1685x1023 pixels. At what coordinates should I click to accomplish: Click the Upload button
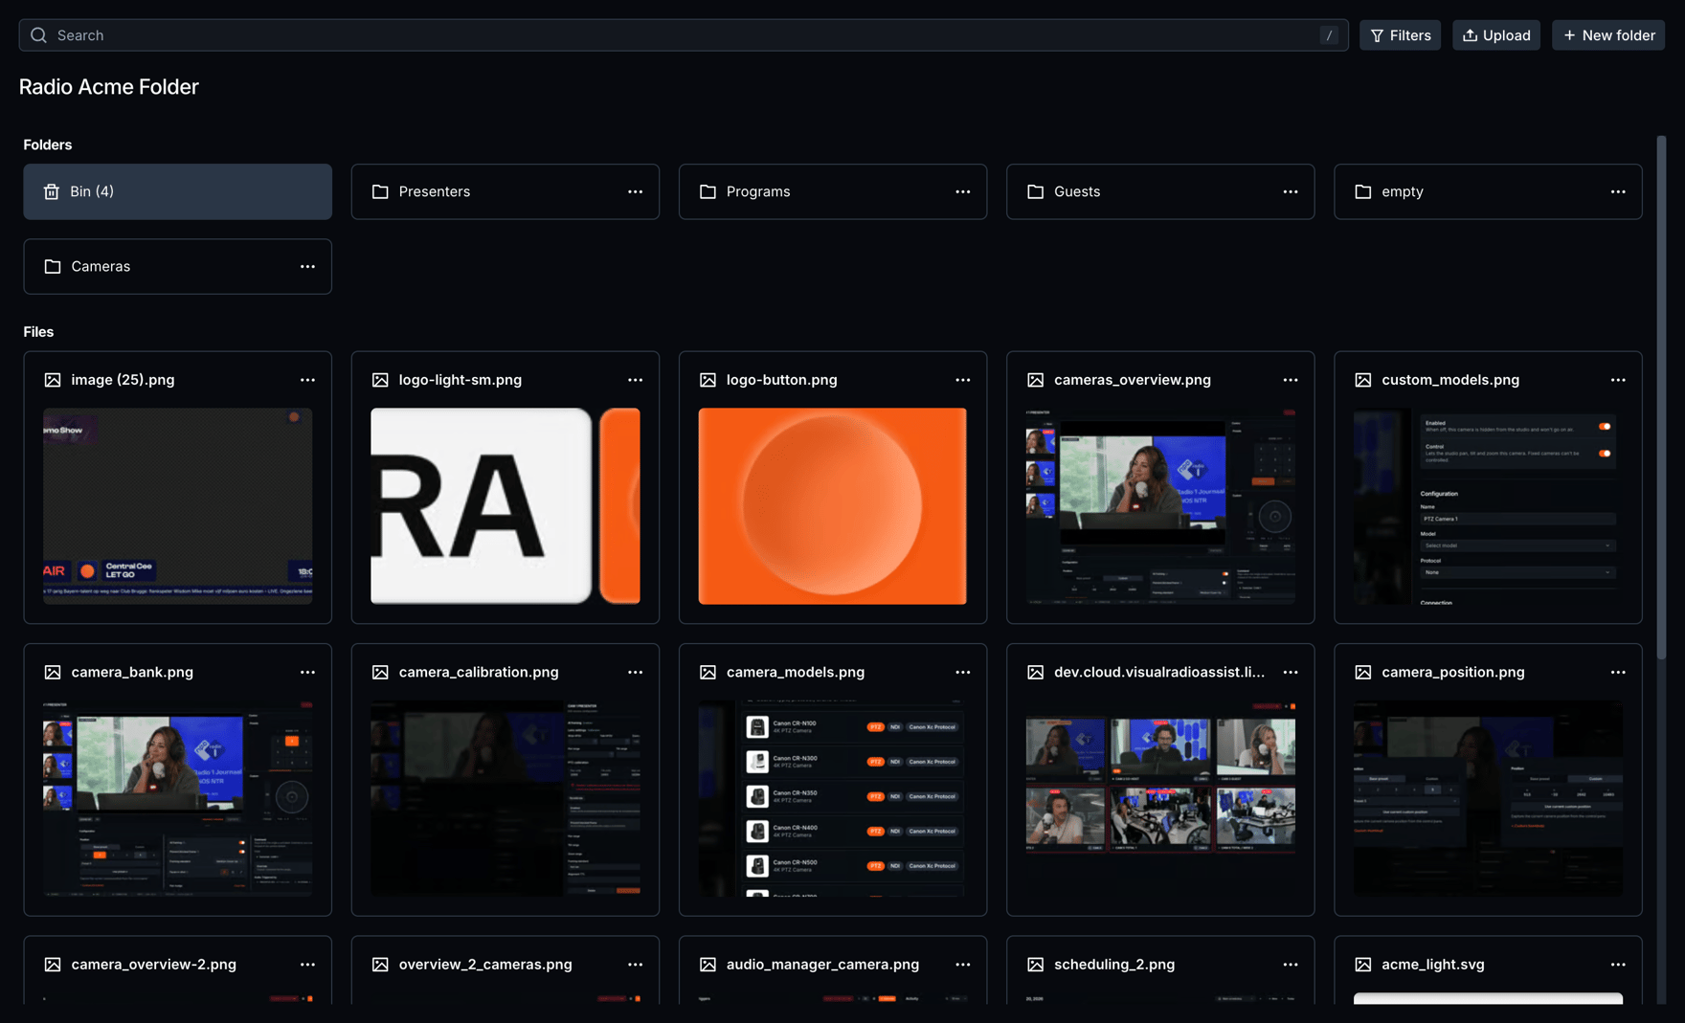coord(1495,35)
